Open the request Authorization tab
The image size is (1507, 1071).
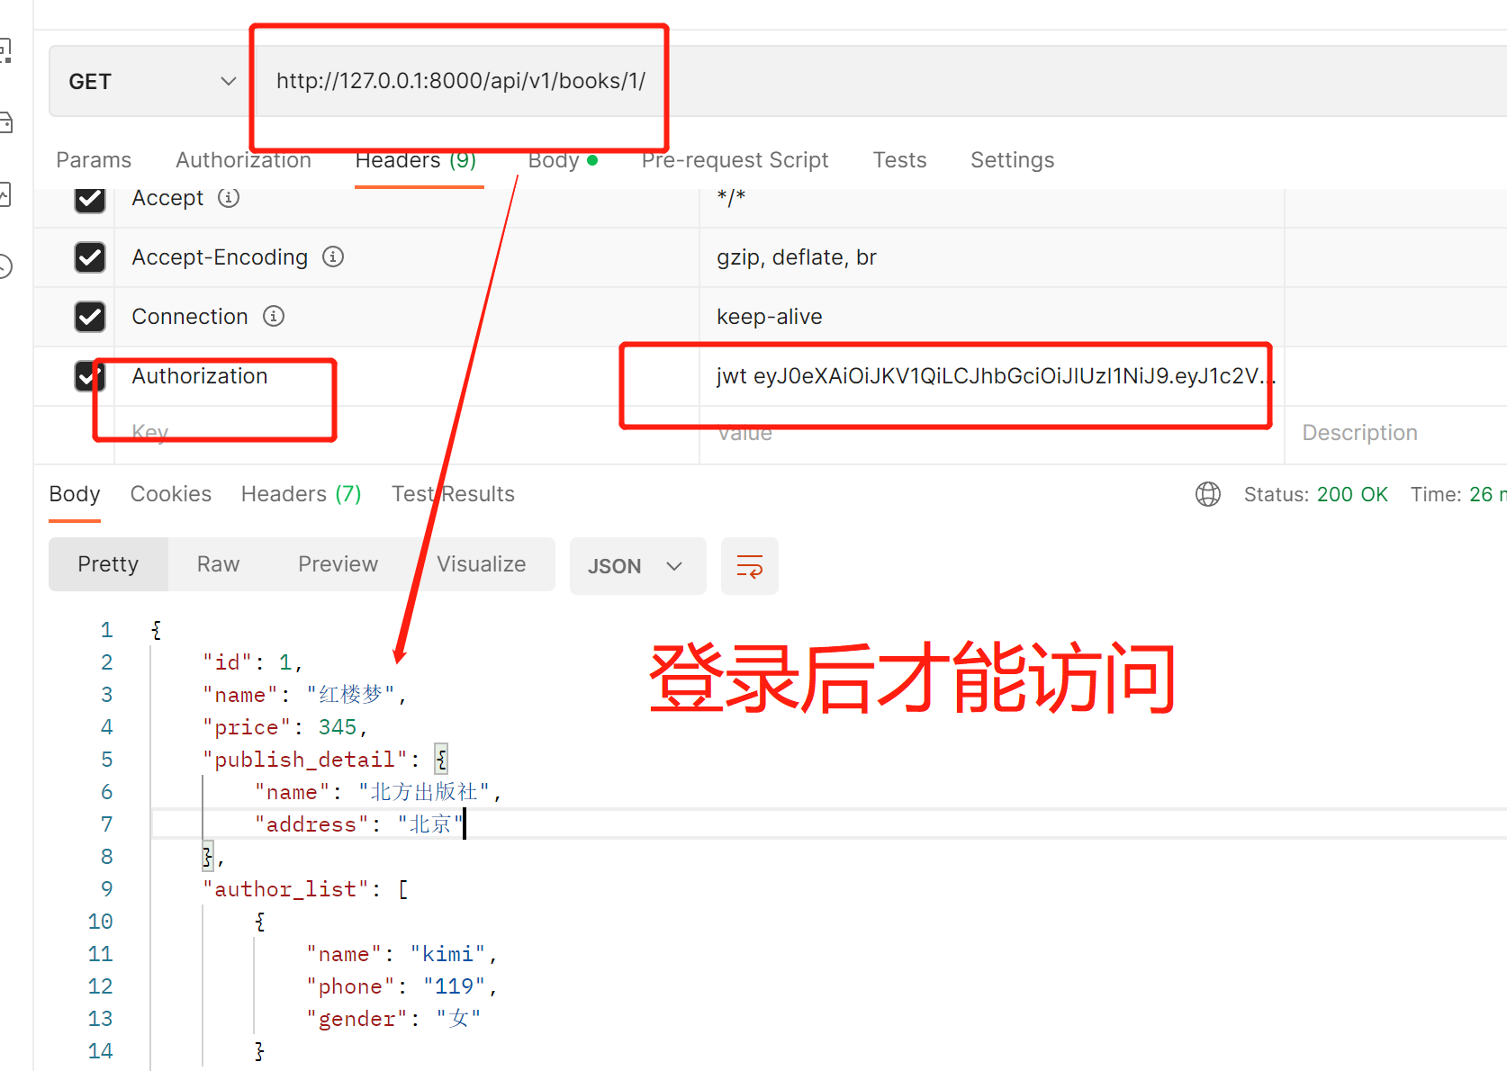tap(243, 160)
